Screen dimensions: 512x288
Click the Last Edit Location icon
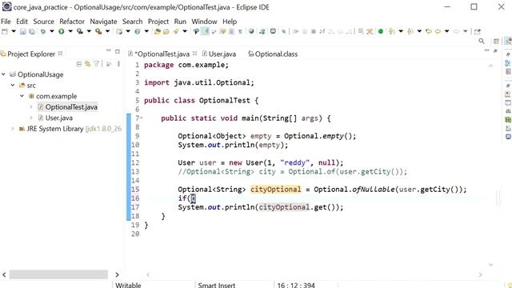[x=429, y=31]
